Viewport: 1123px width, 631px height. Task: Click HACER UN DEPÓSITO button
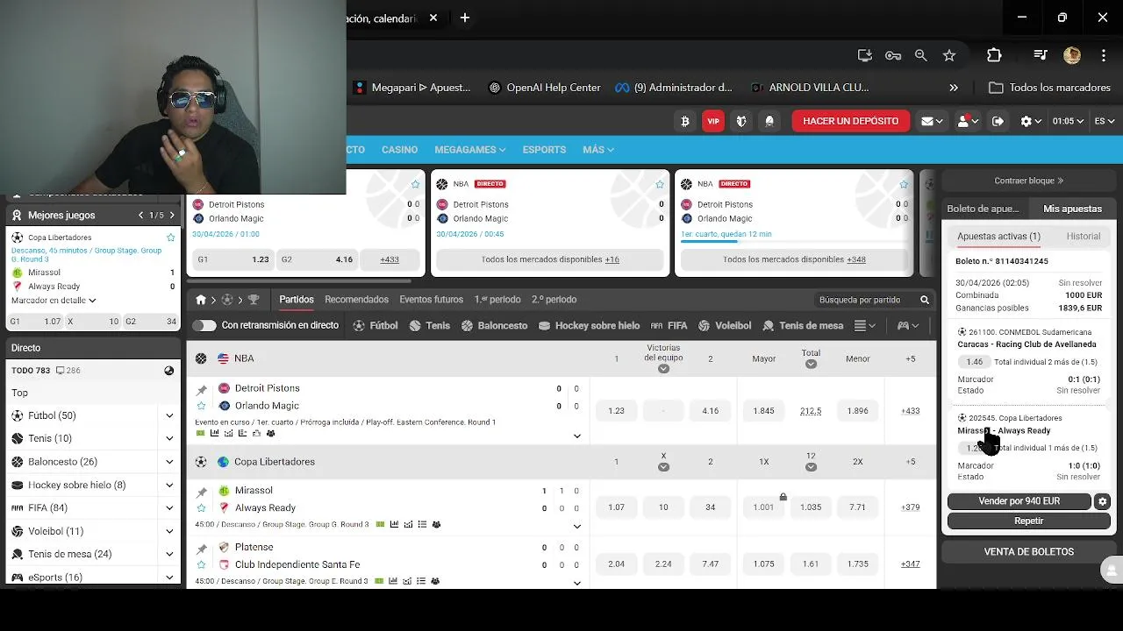850,121
